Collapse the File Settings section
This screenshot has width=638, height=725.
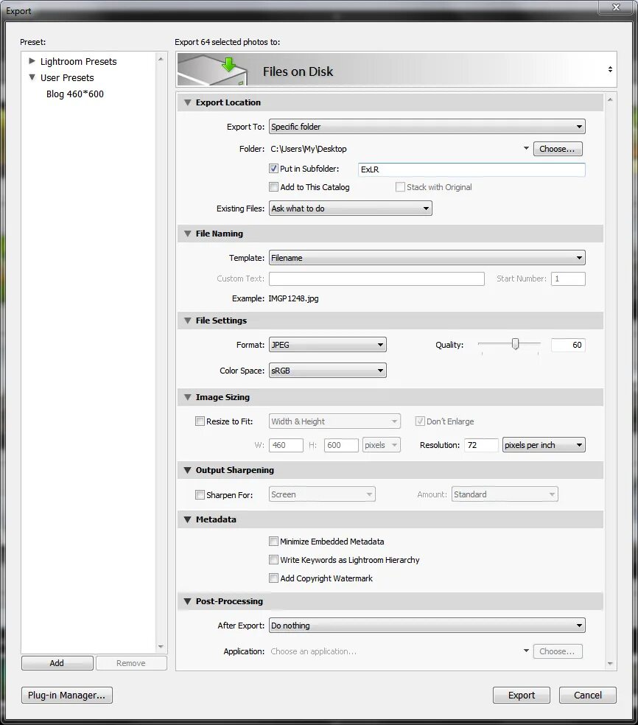[188, 321]
